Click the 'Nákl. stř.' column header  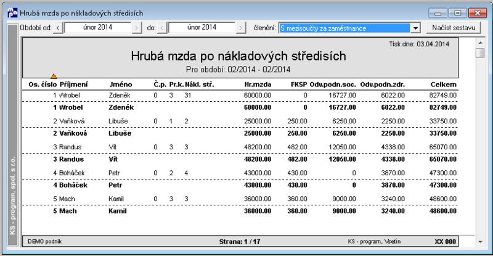(x=199, y=85)
